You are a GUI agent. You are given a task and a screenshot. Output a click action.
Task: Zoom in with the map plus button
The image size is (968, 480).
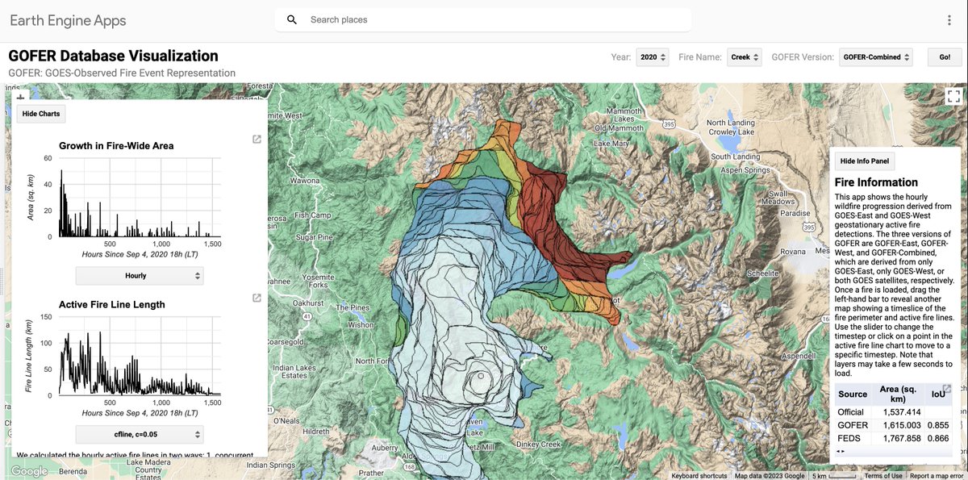pos(20,96)
